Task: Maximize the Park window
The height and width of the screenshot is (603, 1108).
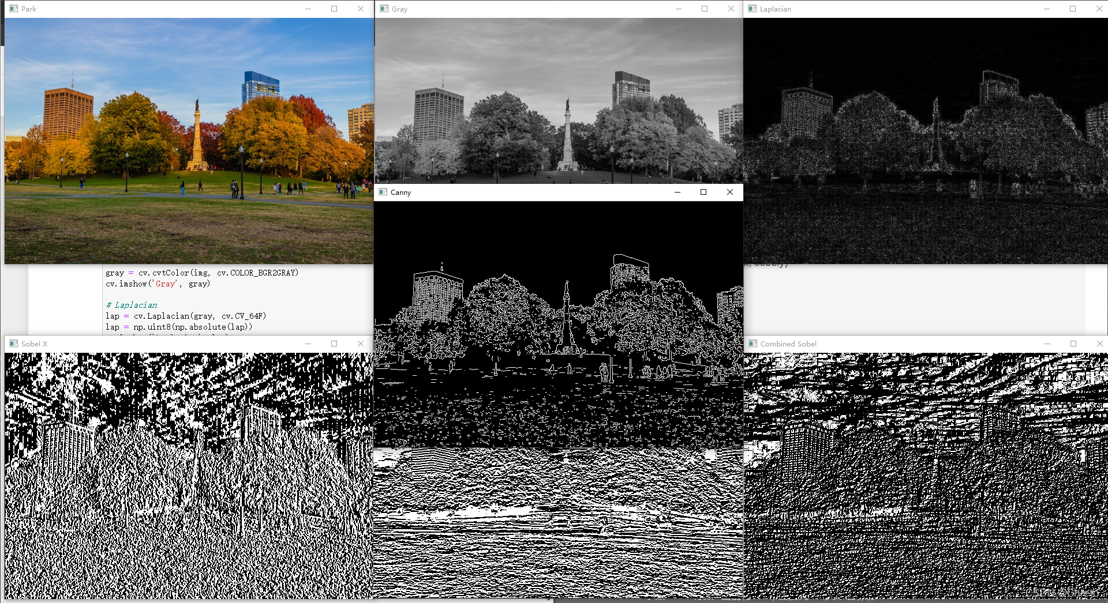Action: [334, 9]
